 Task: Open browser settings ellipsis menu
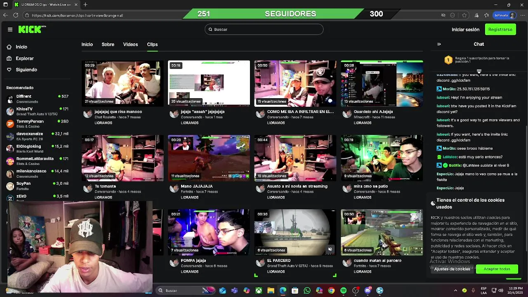523,15
